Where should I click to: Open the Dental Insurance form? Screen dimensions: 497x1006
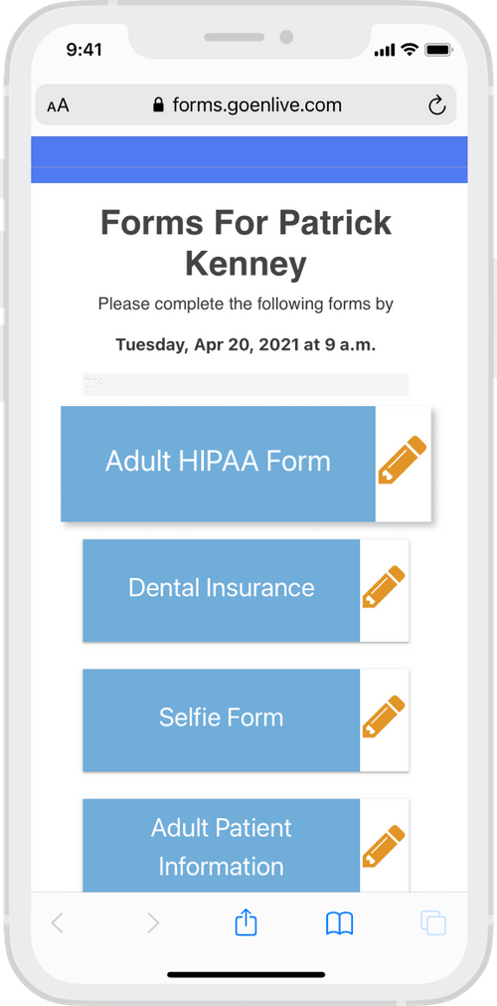[x=222, y=590]
